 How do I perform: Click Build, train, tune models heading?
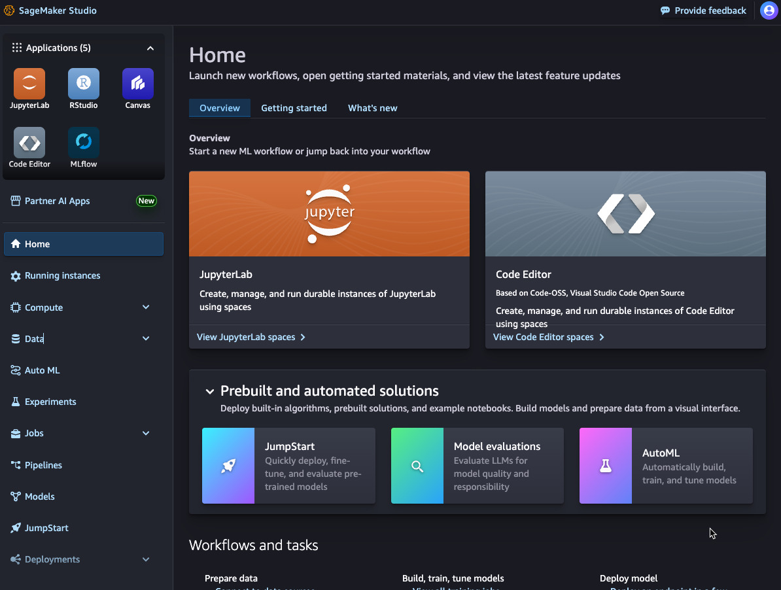point(453,578)
